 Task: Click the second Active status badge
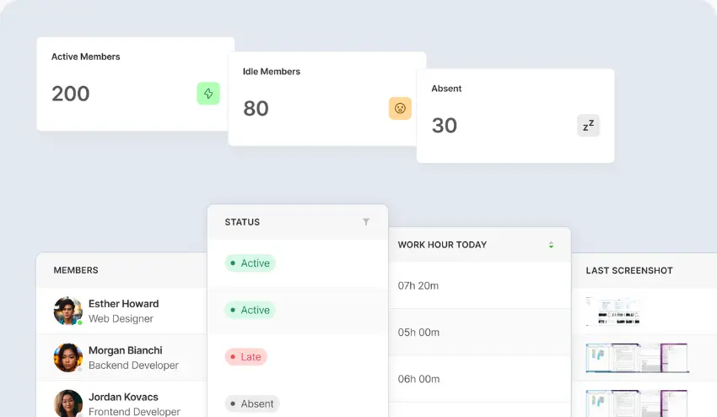[251, 310]
